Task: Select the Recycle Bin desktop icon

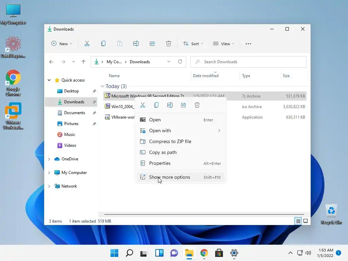Action: click(331, 215)
